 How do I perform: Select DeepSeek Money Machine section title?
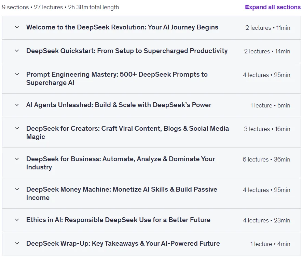click(x=122, y=193)
